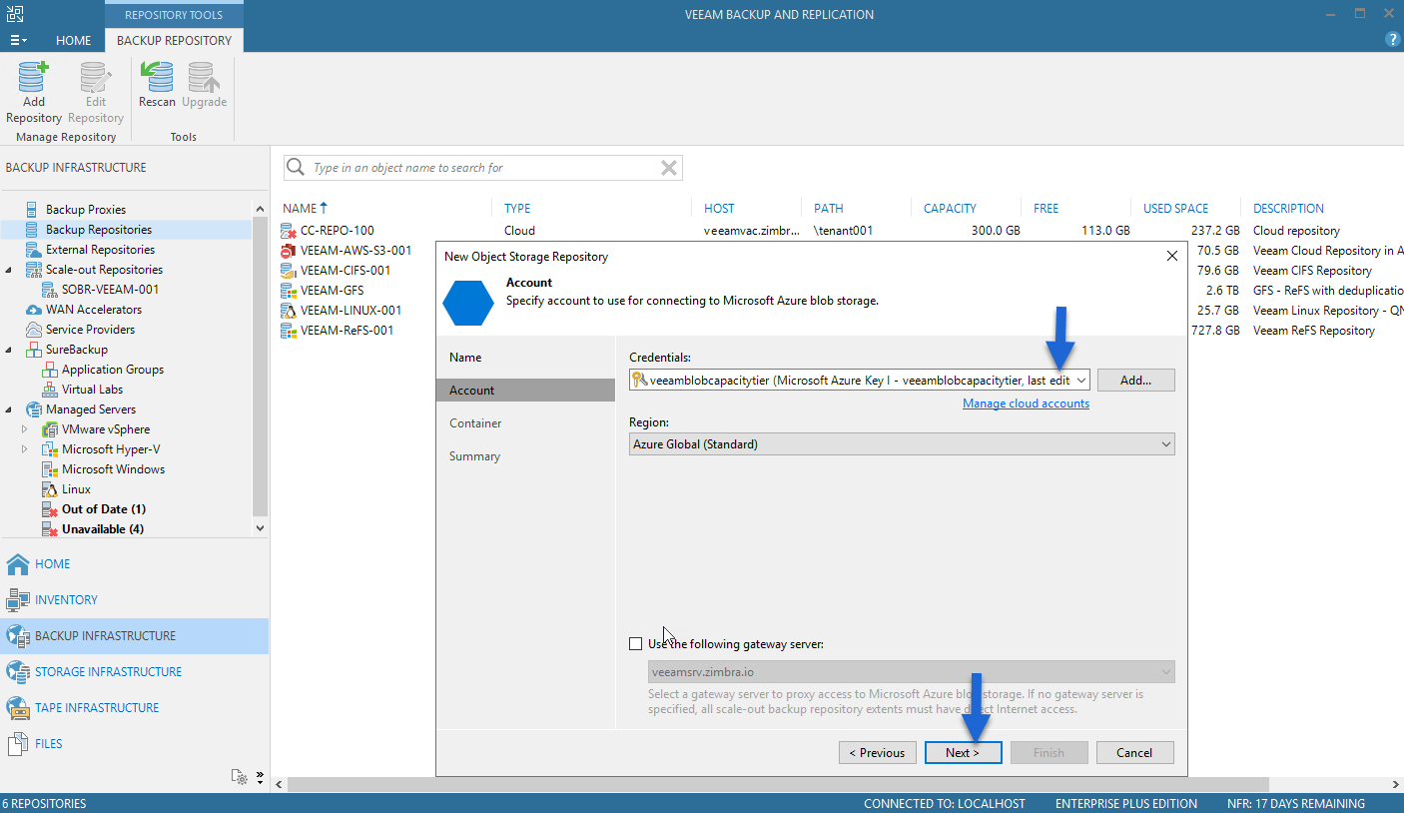Click the Add Repository ribbon icon
The image size is (1404, 813).
pyautogui.click(x=33, y=93)
